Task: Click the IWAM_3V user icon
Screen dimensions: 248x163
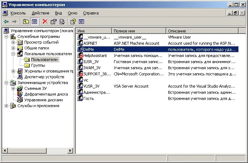Action: point(80,68)
